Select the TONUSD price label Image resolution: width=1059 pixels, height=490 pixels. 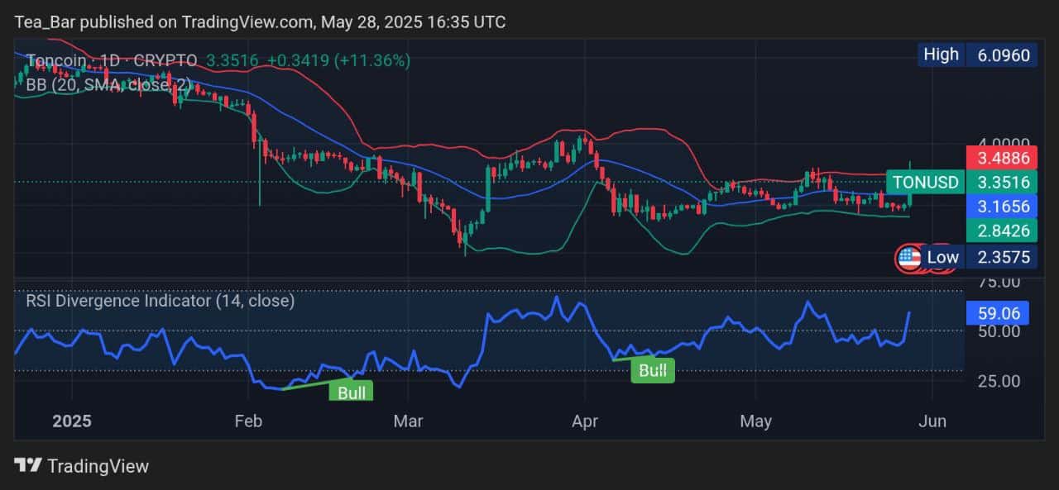925,183
